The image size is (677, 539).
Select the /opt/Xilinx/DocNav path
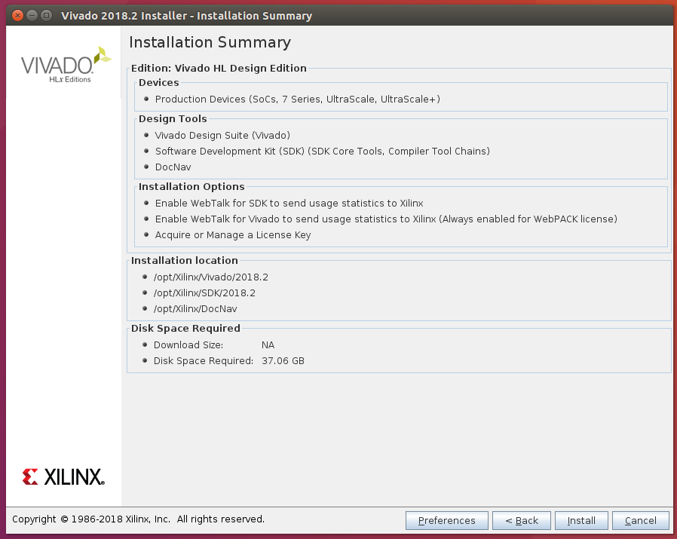pos(195,309)
